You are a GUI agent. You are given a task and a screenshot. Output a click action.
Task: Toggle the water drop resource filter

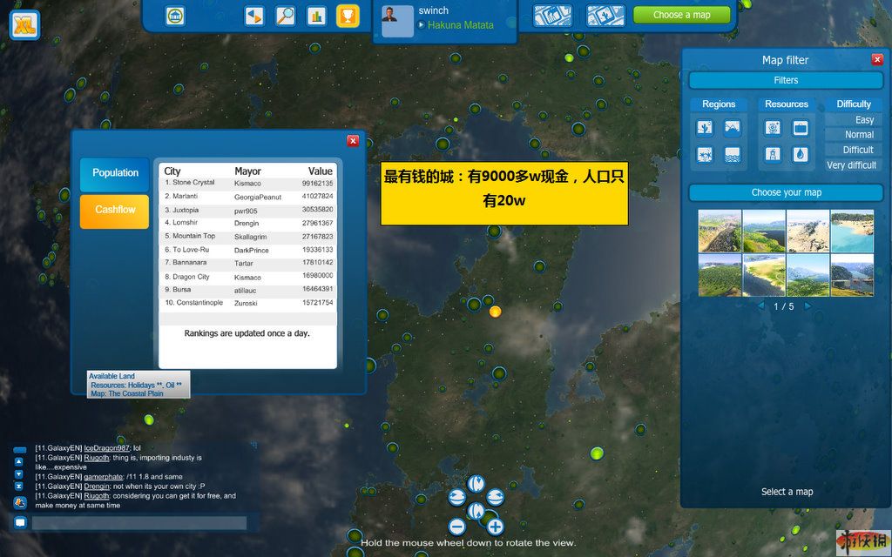pyautogui.click(x=800, y=154)
